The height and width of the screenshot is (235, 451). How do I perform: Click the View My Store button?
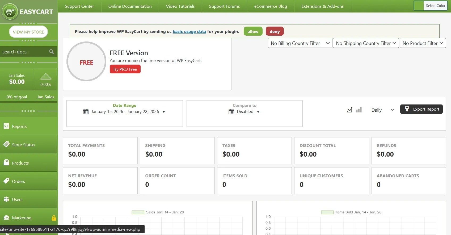point(28,32)
